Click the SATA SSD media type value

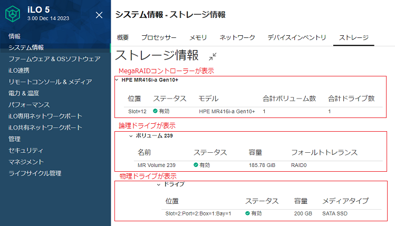pos(335,213)
